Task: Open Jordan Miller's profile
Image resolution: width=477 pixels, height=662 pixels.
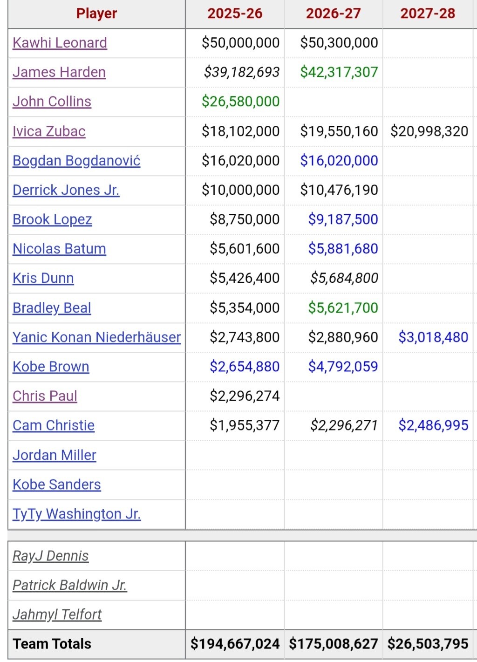Action: (55, 455)
